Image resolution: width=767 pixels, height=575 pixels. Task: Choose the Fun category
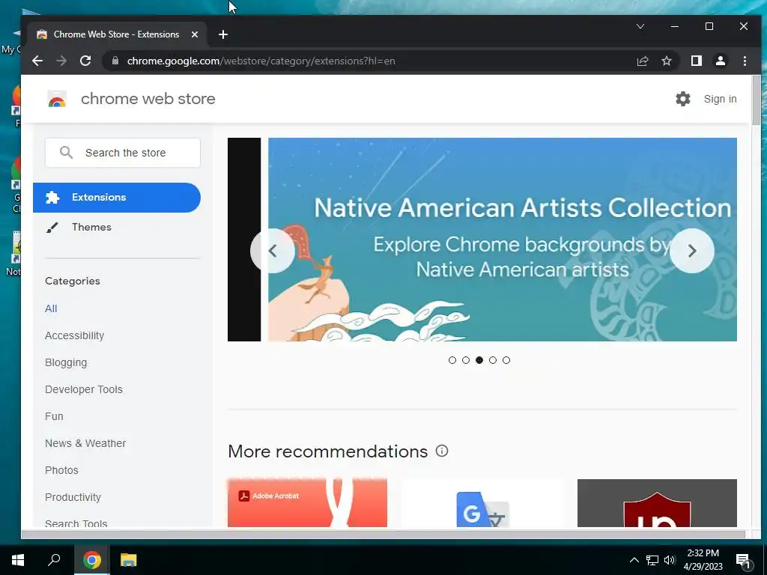point(54,416)
